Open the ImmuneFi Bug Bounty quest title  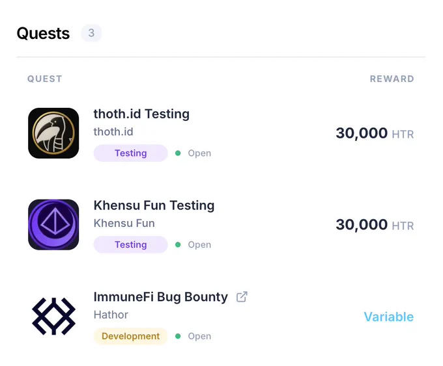(161, 297)
